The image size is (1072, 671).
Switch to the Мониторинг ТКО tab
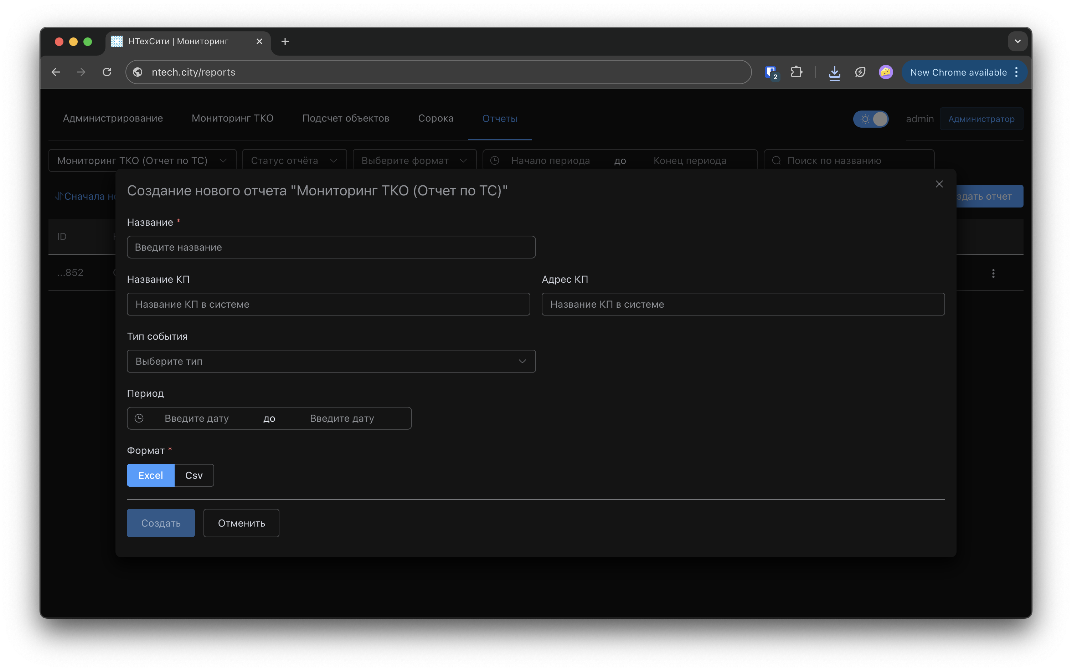pyautogui.click(x=232, y=118)
